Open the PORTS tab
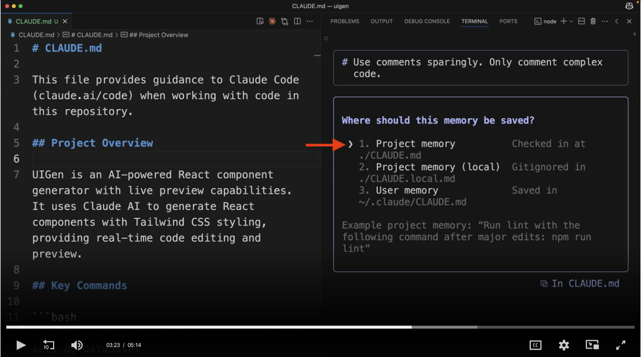Viewport: 641px width, 357px height. tap(508, 22)
